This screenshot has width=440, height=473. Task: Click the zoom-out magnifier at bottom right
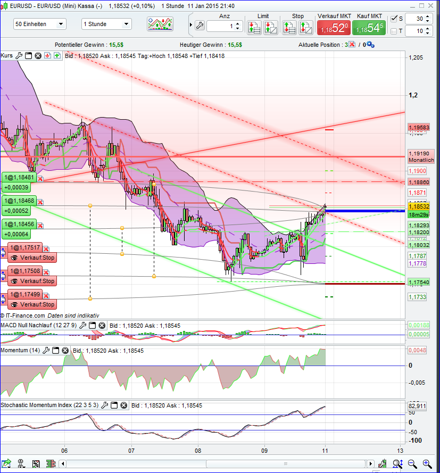click(x=412, y=463)
